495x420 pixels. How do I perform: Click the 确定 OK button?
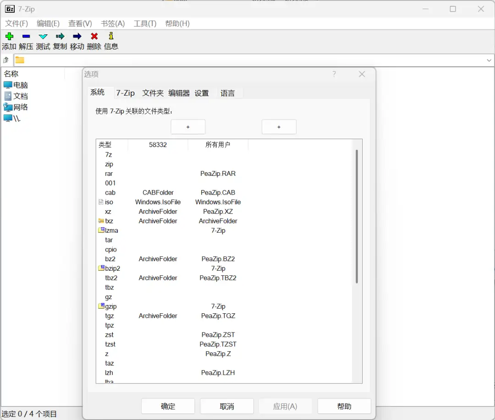(168, 406)
